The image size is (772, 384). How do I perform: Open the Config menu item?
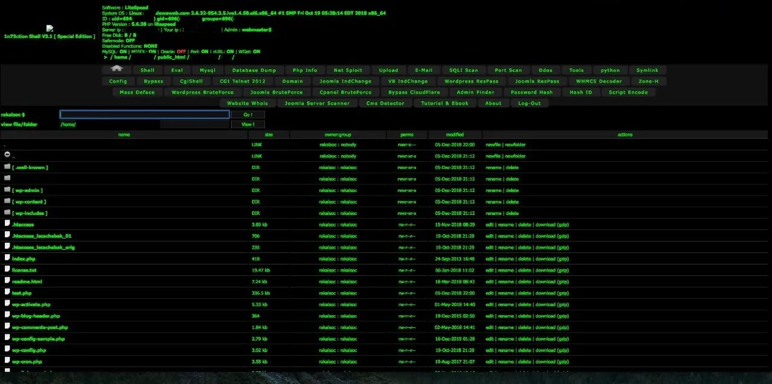click(x=118, y=81)
